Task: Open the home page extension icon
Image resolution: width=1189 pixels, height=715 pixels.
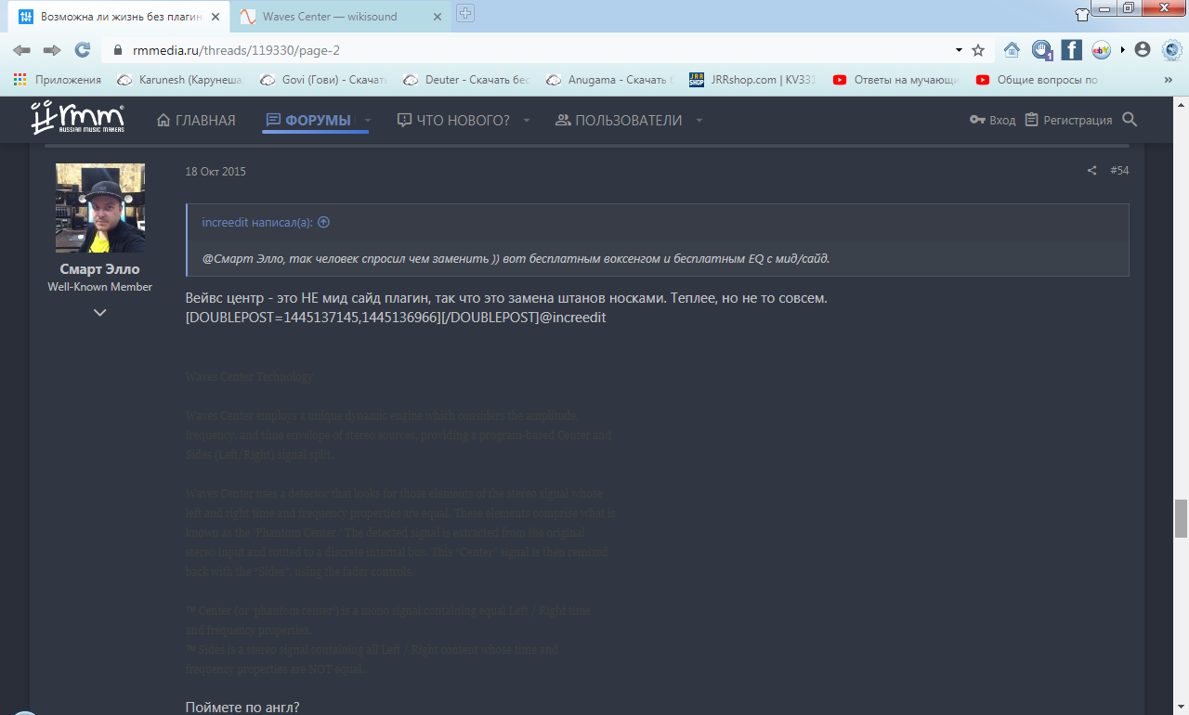Action: [1012, 50]
